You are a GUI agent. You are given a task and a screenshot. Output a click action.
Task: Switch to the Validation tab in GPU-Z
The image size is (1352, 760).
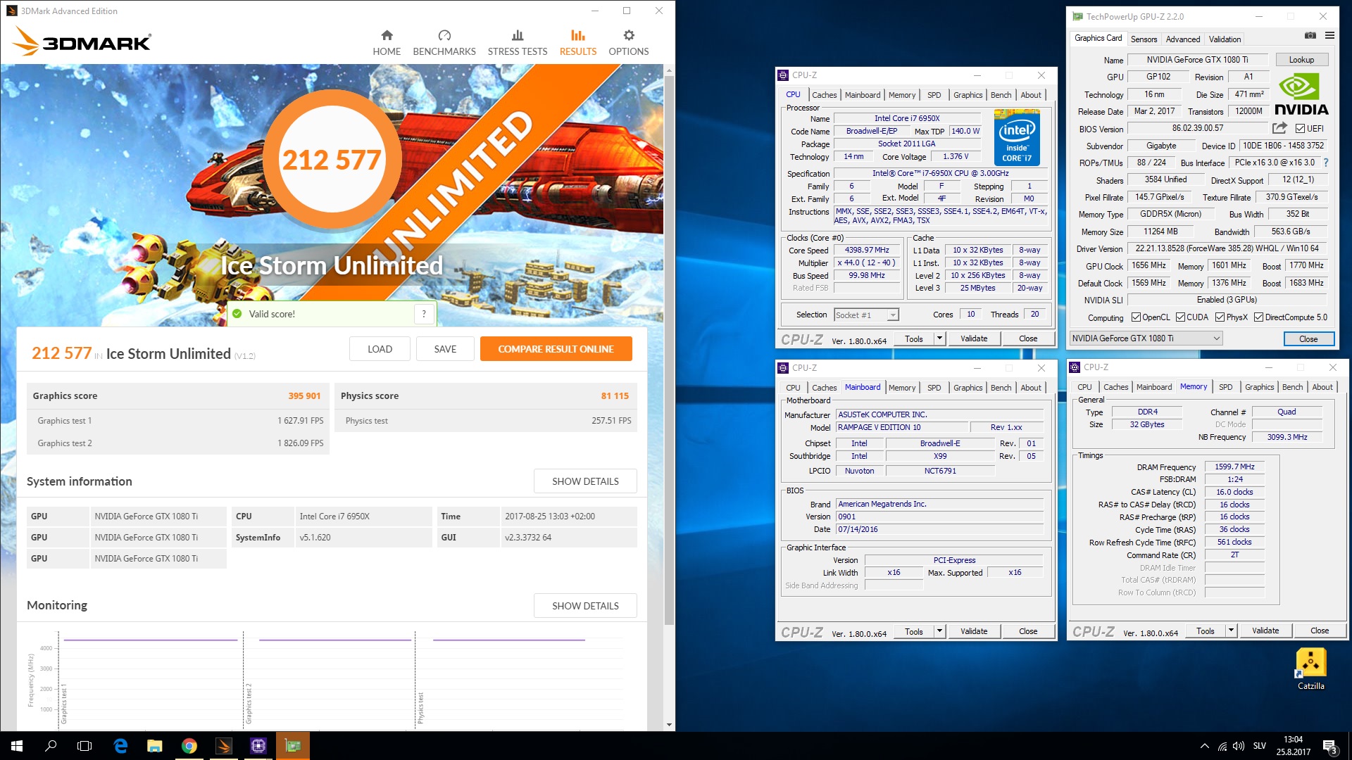[1225, 39]
